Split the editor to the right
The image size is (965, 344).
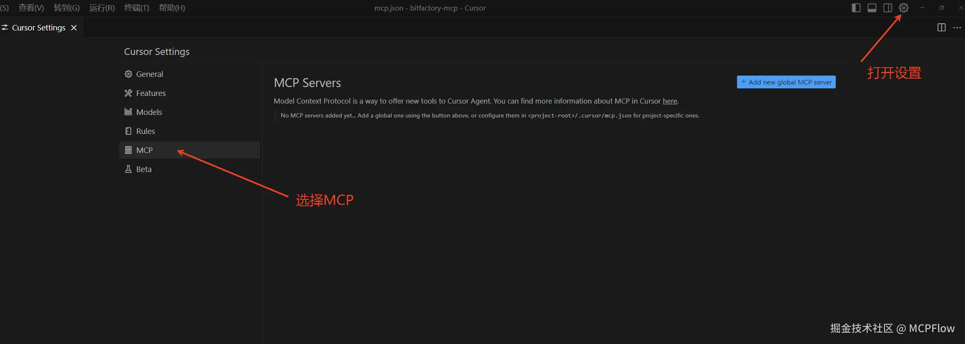[x=941, y=27]
